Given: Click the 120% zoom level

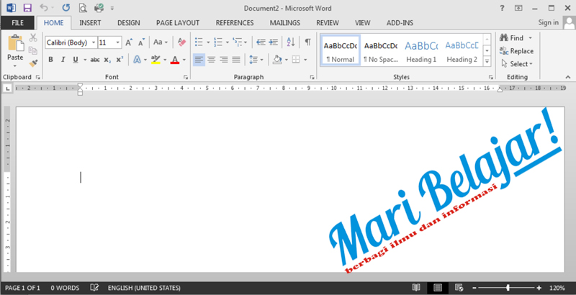Looking at the screenshot, I should (x=557, y=288).
